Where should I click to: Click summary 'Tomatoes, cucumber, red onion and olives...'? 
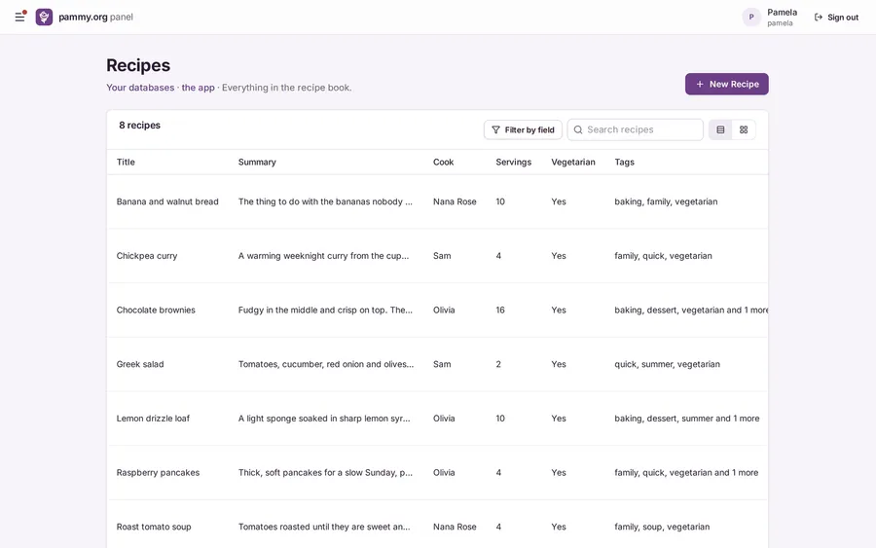click(x=326, y=364)
